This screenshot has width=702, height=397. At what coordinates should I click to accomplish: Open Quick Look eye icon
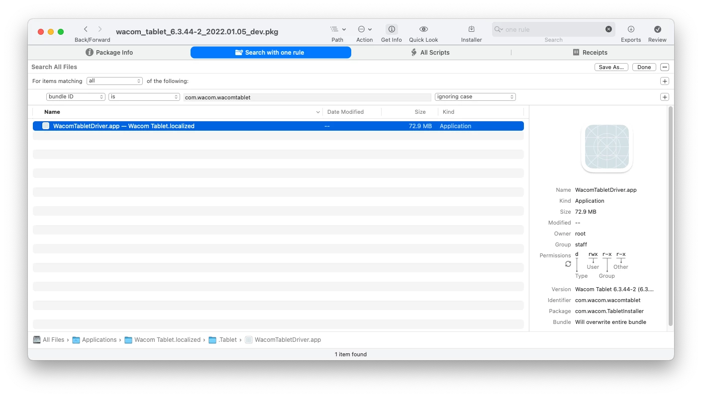423,29
